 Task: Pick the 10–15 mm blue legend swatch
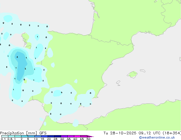(x=38, y=136)
